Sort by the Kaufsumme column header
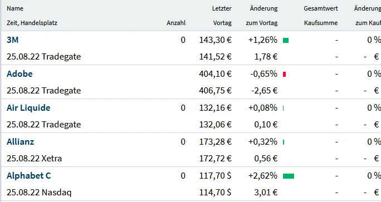This screenshot has width=381, height=202. point(321,23)
